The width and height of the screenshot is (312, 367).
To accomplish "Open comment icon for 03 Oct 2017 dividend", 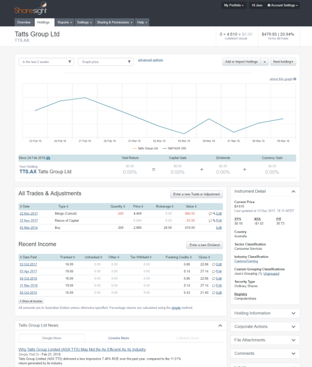I will [214, 265].
